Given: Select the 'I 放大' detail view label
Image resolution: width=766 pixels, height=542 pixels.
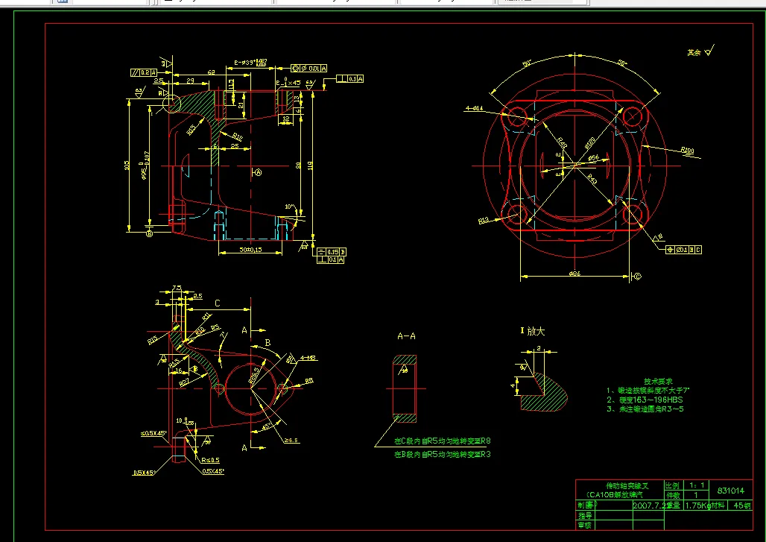Looking at the screenshot, I should pyautogui.click(x=533, y=331).
